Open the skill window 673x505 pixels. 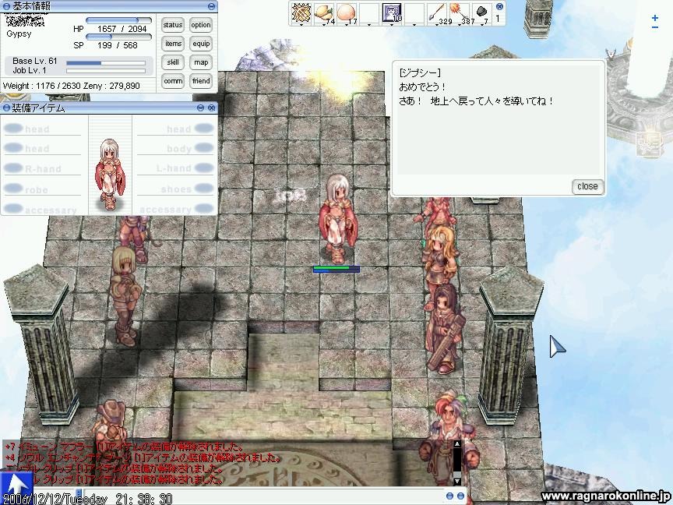173,62
